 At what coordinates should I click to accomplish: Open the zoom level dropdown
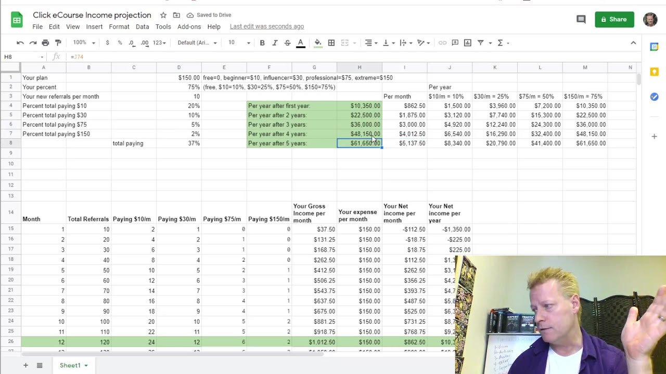pos(84,43)
